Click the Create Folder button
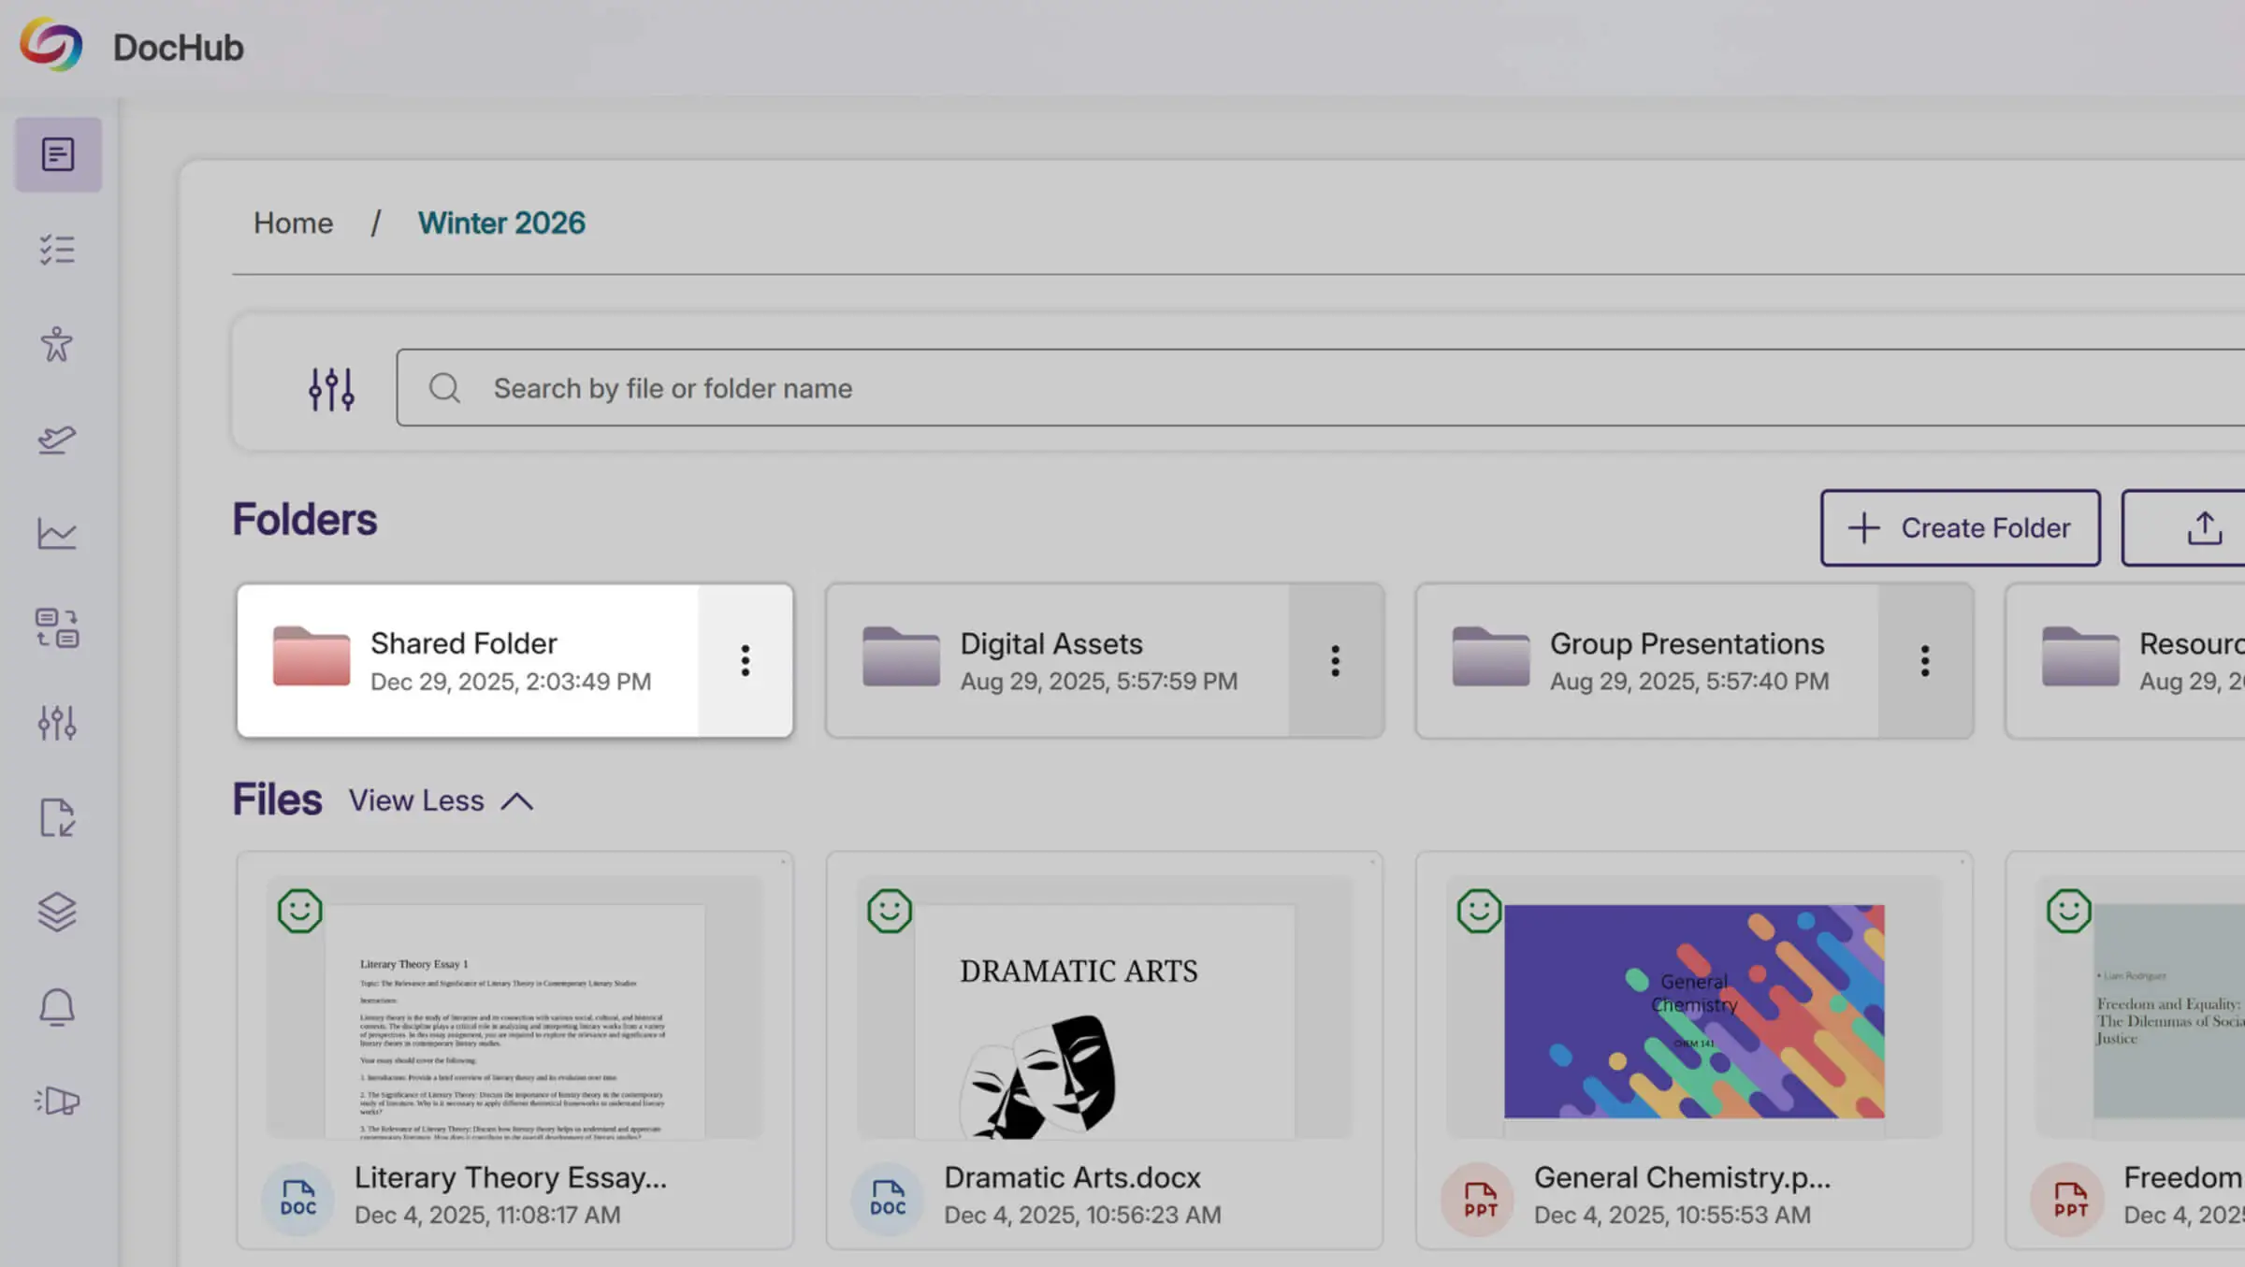The height and width of the screenshot is (1267, 2245). [x=1960, y=527]
